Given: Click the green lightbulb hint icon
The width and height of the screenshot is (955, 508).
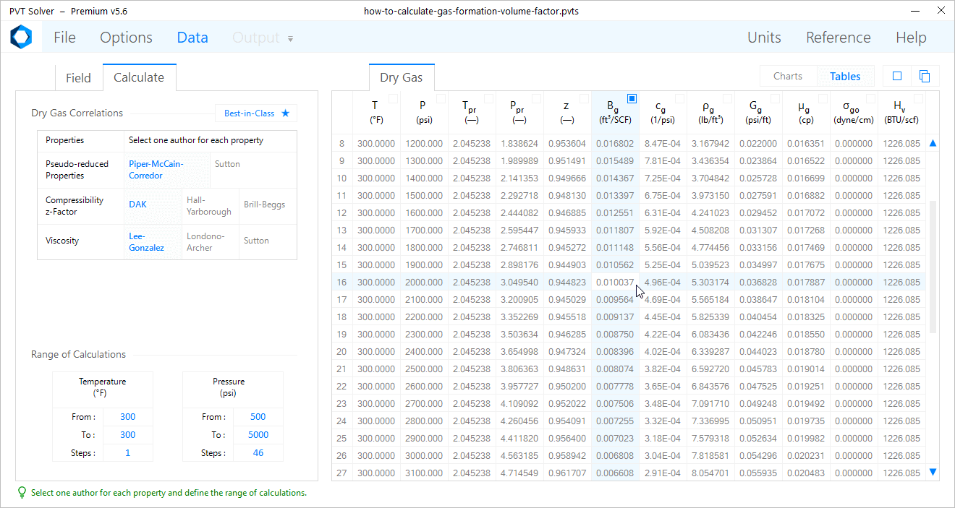Looking at the screenshot, I should click(22, 493).
